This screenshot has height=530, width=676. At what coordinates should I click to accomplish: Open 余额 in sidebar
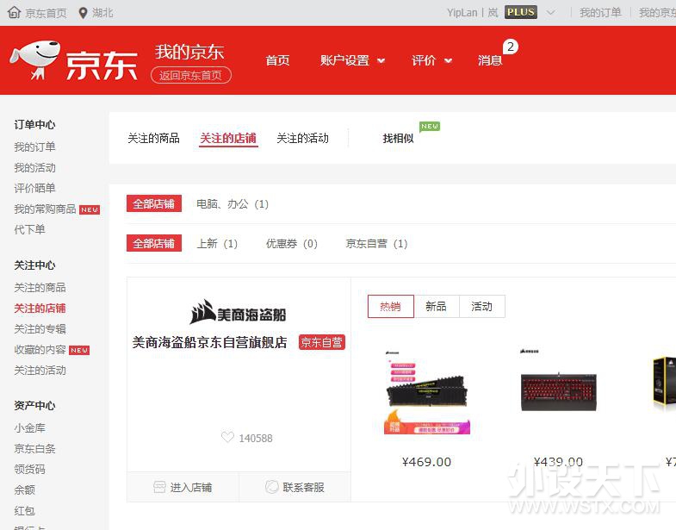24,489
